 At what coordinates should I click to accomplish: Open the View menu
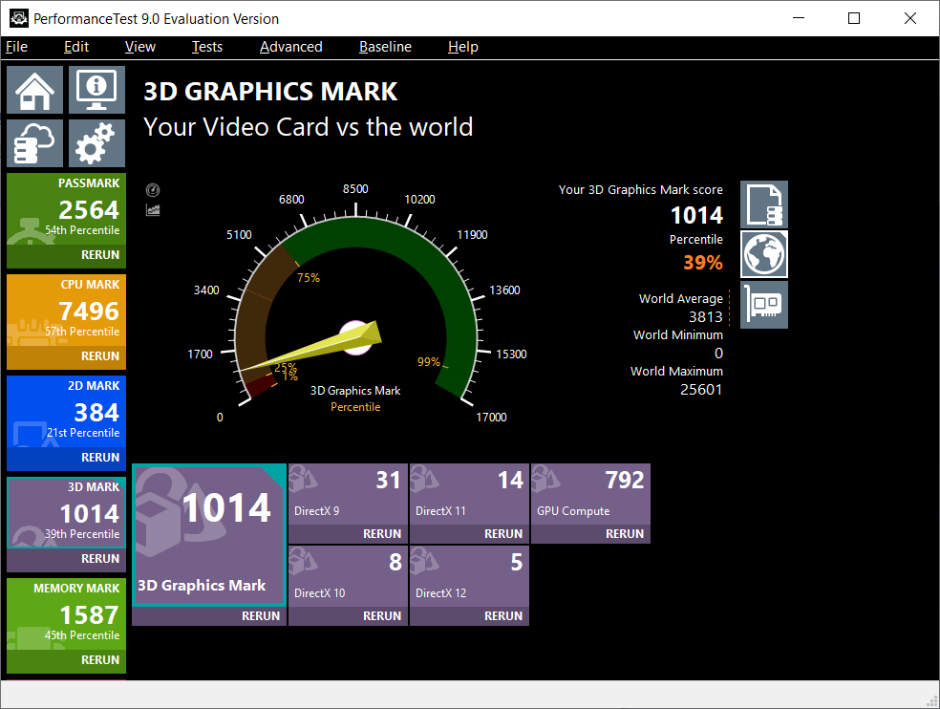point(140,47)
